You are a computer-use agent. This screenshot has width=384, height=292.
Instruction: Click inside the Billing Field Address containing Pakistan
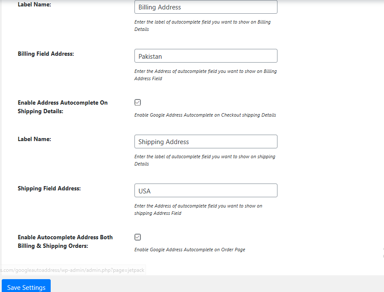tap(205, 56)
